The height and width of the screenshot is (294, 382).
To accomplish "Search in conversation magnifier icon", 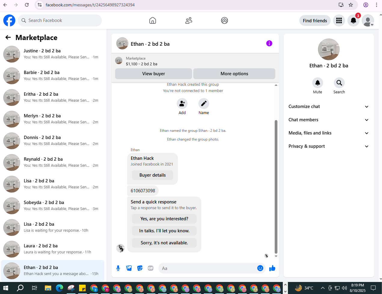I will coord(339,83).
